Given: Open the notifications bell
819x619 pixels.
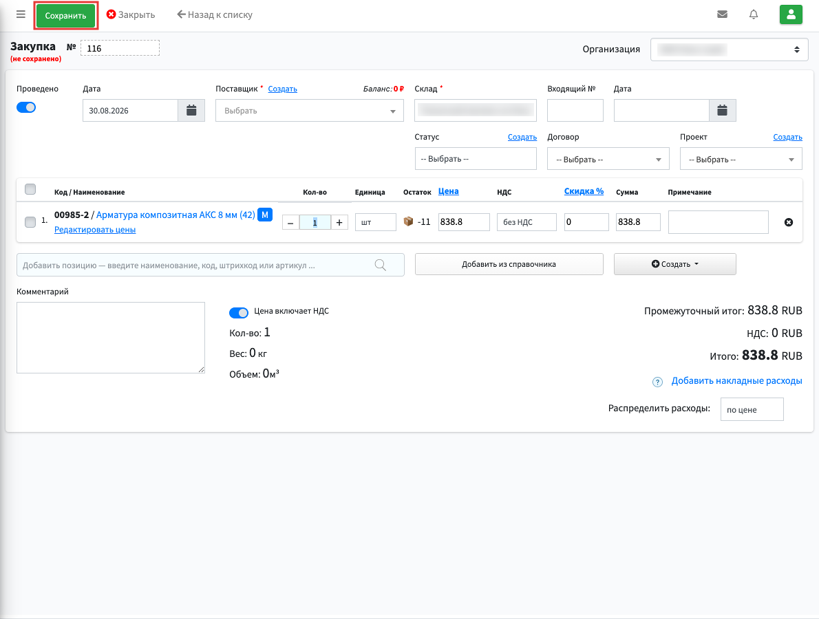Looking at the screenshot, I should click(753, 14).
